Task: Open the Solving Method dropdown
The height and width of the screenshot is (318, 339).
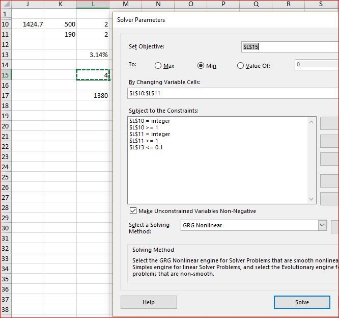Action: (x=322, y=225)
